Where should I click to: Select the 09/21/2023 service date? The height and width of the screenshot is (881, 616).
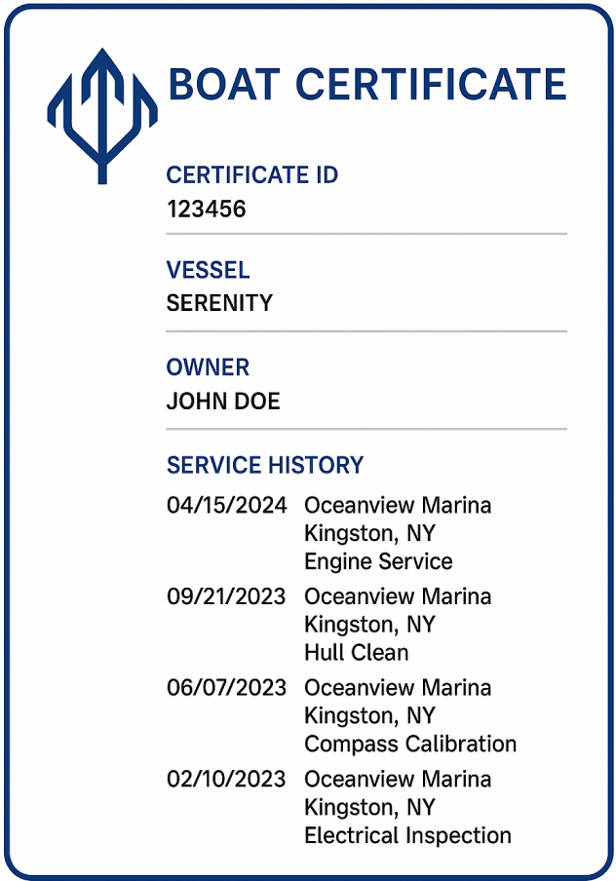pos(226,596)
